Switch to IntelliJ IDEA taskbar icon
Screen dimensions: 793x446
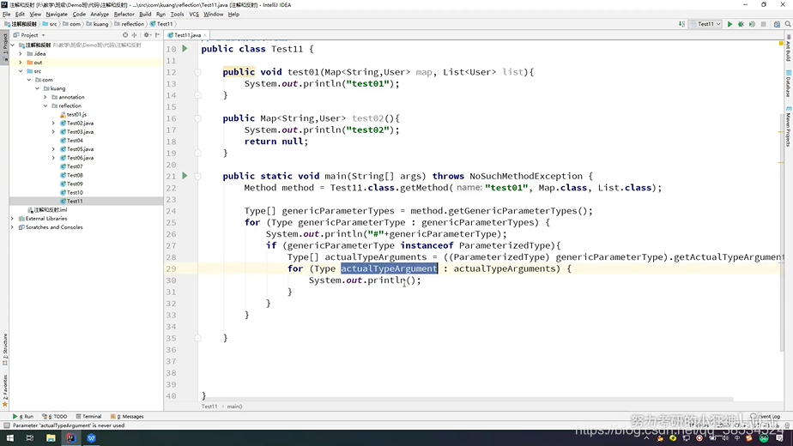[x=70, y=438]
